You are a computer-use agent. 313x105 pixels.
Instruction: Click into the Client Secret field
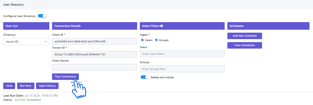coord(95,67)
